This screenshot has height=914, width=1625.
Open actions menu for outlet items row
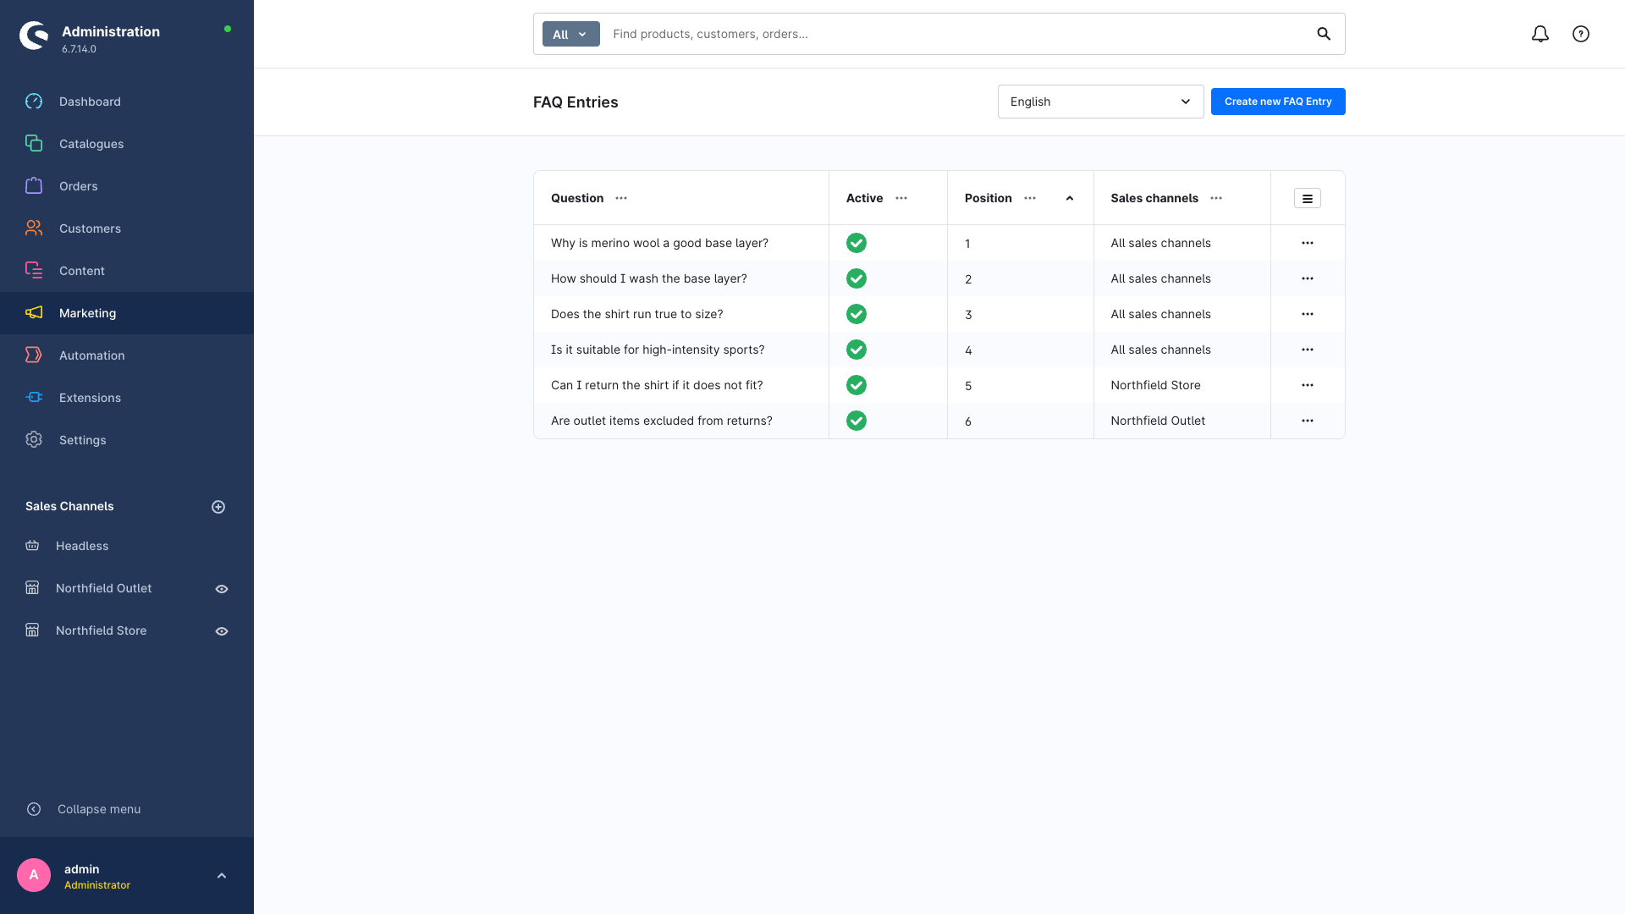pyautogui.click(x=1308, y=421)
